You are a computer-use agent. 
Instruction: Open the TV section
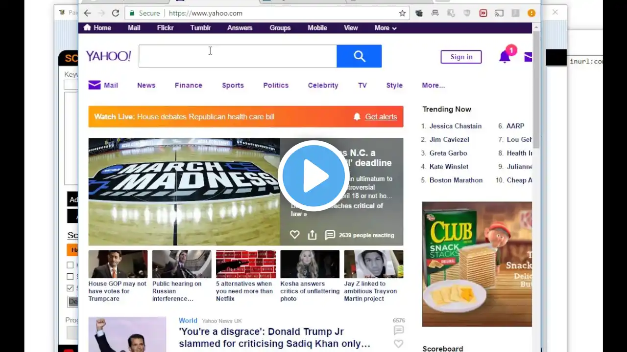[362, 85]
